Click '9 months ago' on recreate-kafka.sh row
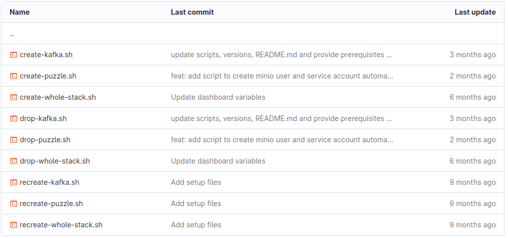 point(472,182)
